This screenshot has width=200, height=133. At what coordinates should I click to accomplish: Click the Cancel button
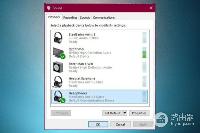tap(120, 124)
